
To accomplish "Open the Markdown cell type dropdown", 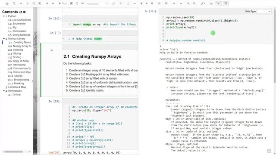I will pyautogui.click(x=97, y=3).
